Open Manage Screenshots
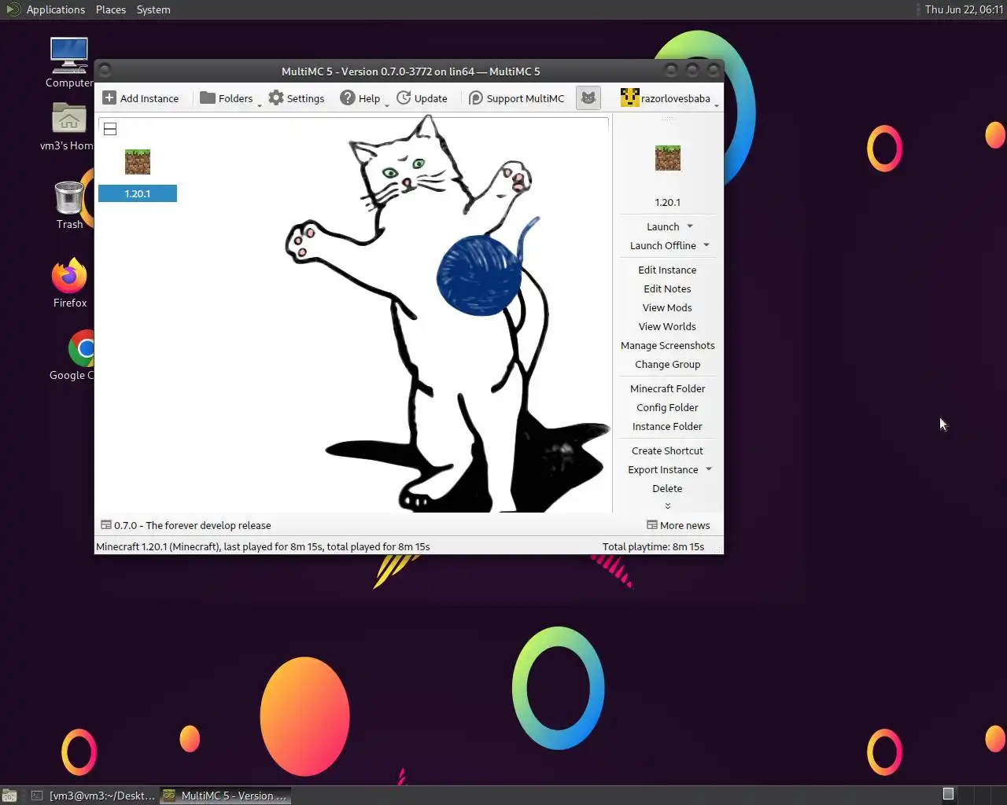The height and width of the screenshot is (805, 1007). click(x=667, y=345)
